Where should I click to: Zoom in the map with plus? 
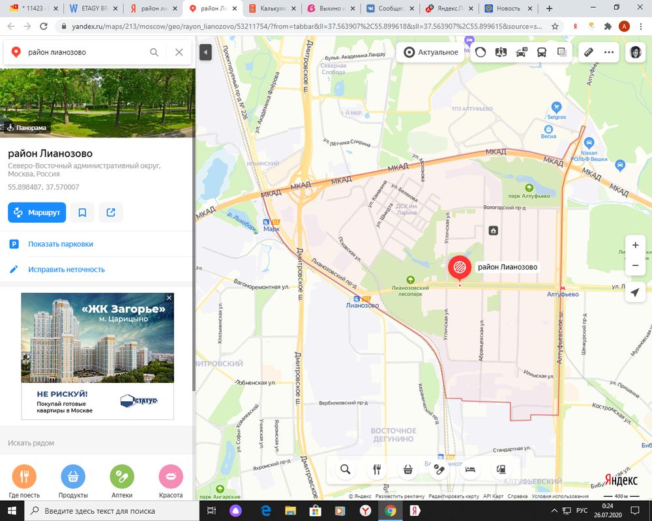[635, 245]
